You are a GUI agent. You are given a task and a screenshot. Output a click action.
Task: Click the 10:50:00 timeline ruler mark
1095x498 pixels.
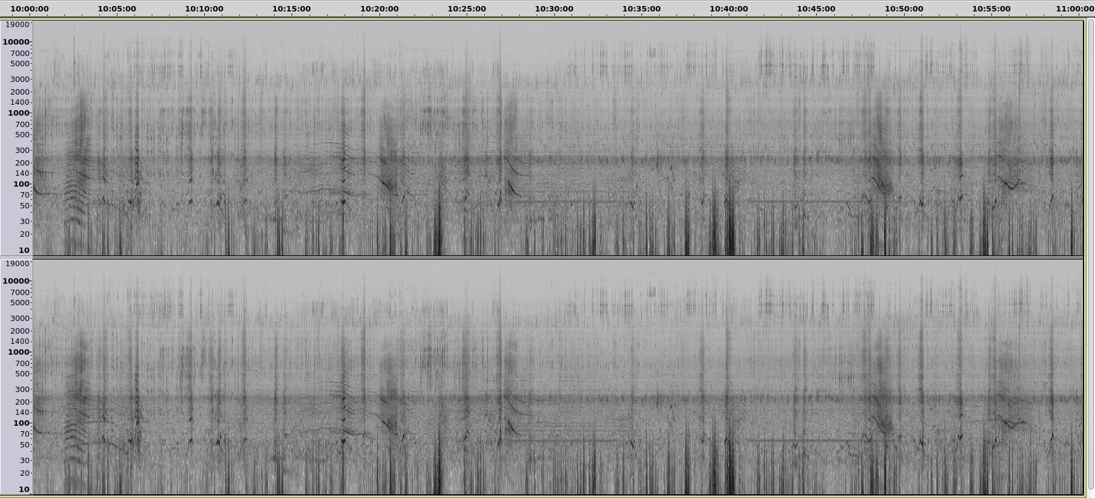(904, 9)
